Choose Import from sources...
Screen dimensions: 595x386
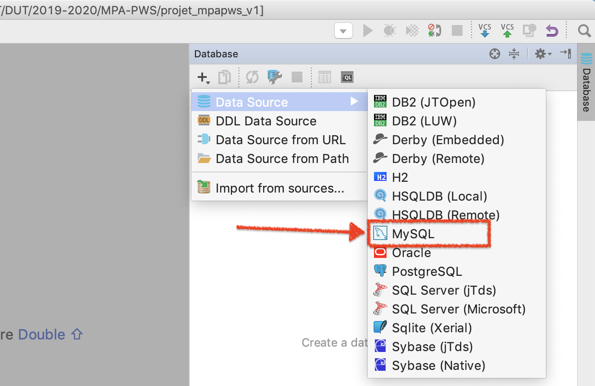[279, 188]
